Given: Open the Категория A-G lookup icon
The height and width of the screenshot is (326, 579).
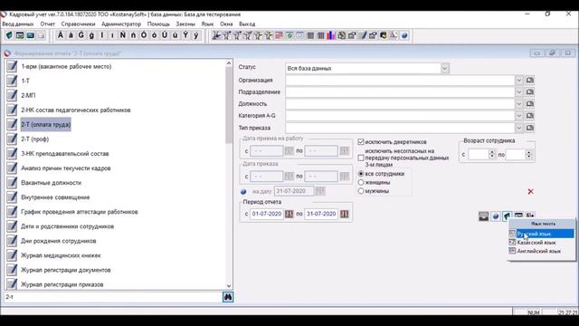Looking at the screenshot, I should [x=530, y=116].
